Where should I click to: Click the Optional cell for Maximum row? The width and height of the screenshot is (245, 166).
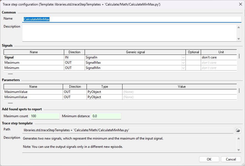tap(193, 63)
